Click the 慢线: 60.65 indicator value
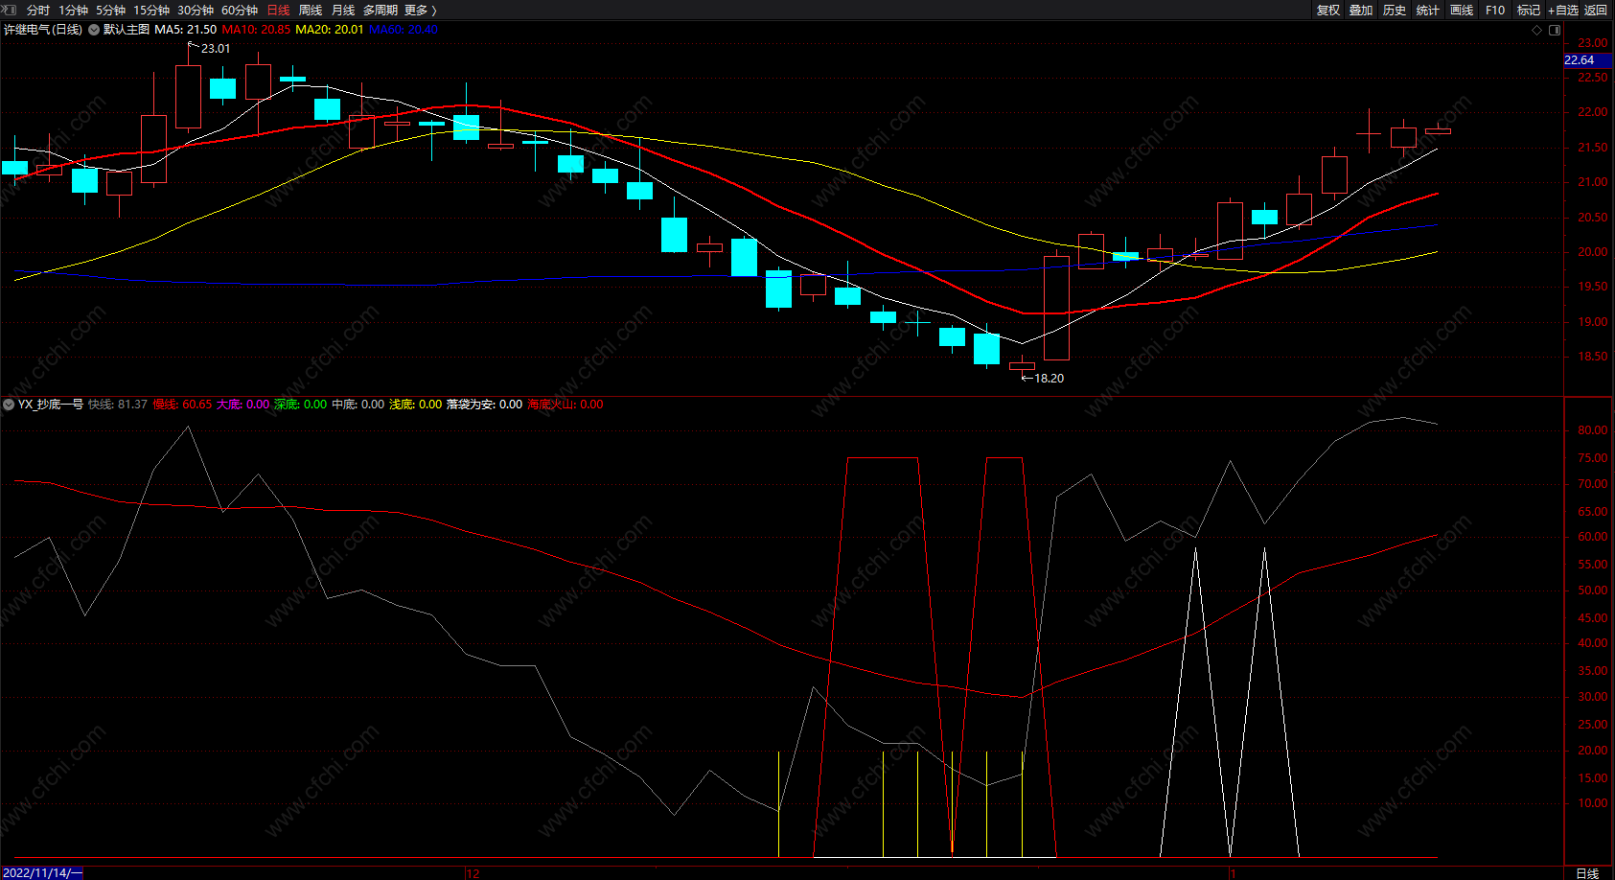The width and height of the screenshot is (1615, 880). click(183, 405)
